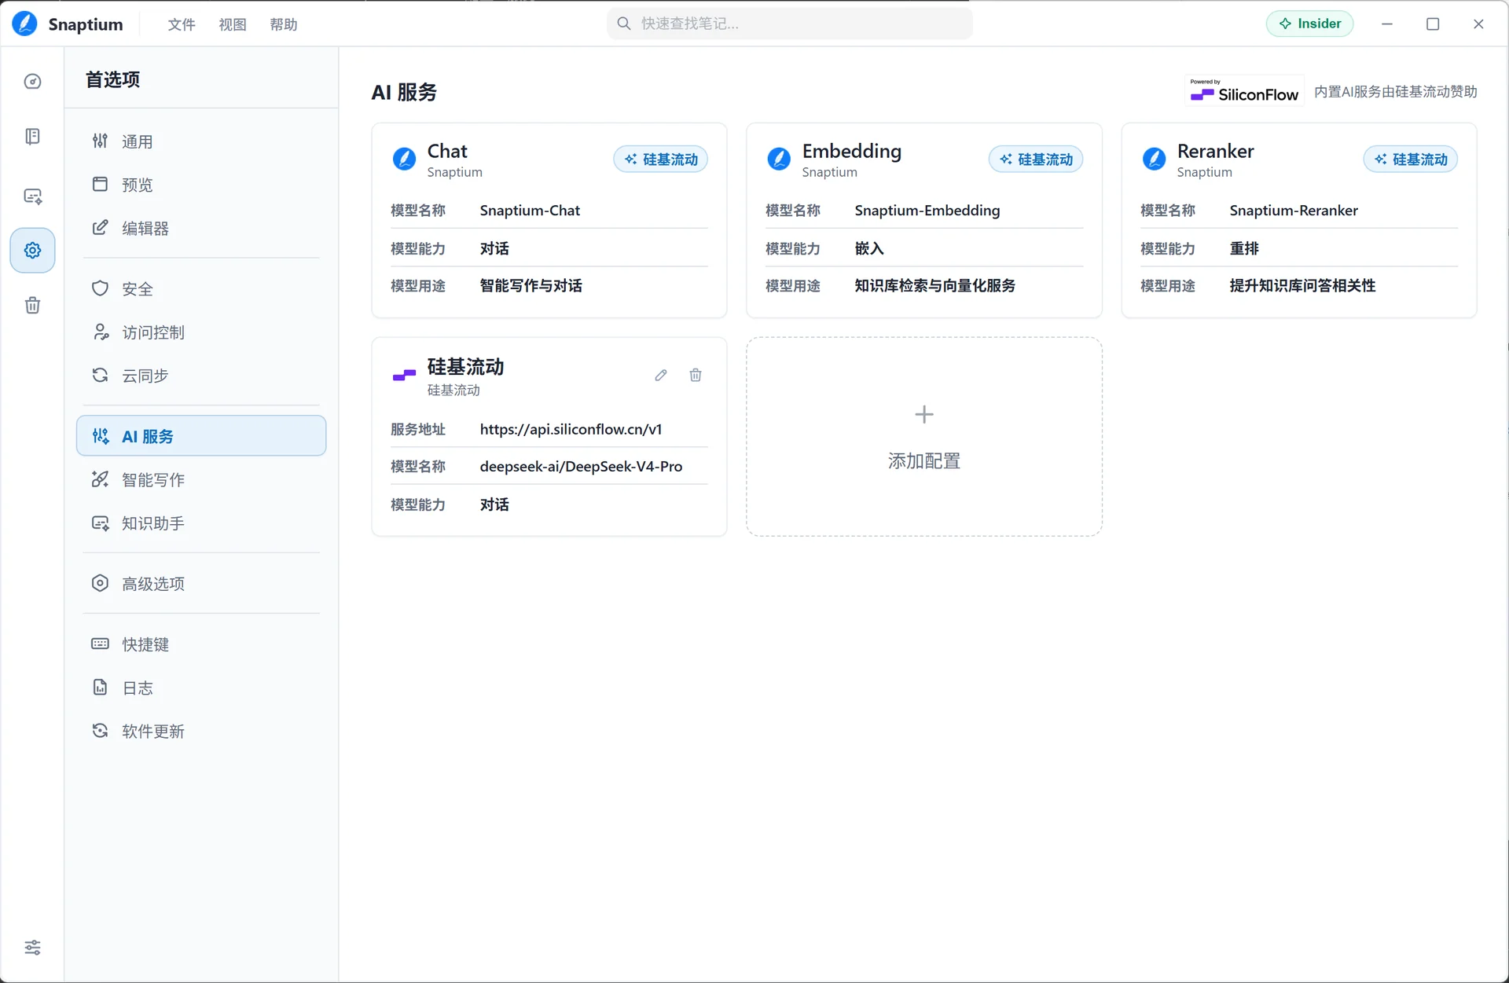Open the compass explore icon in the left rail

tap(32, 82)
